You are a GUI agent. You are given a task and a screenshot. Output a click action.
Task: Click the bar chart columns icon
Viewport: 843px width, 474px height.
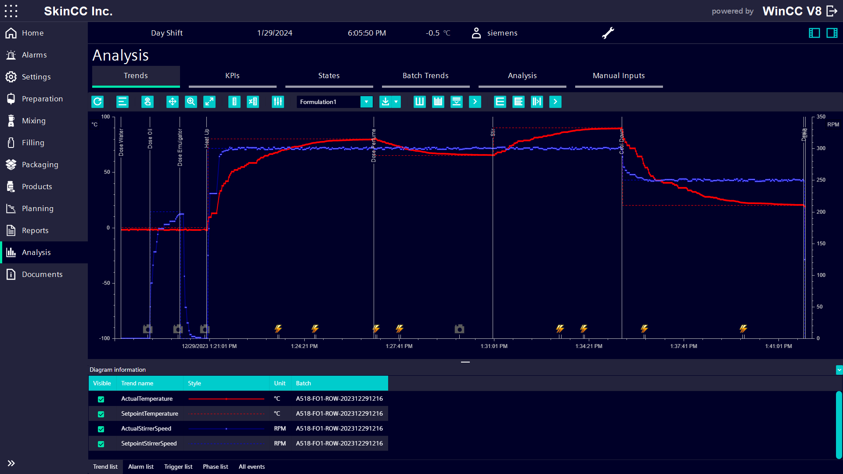[x=420, y=102]
